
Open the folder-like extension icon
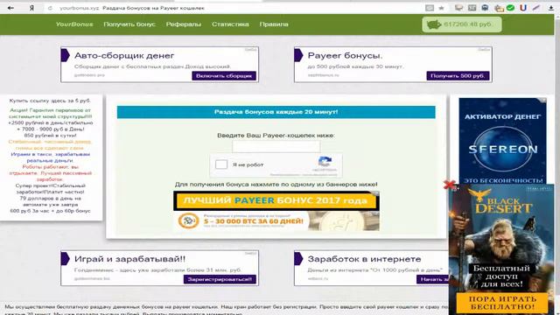(x=499, y=8)
